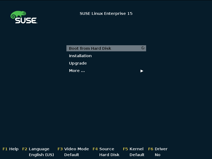Click the F1 key label
Screen dimensions: 212x159
pyautogui.click(x=5, y=149)
